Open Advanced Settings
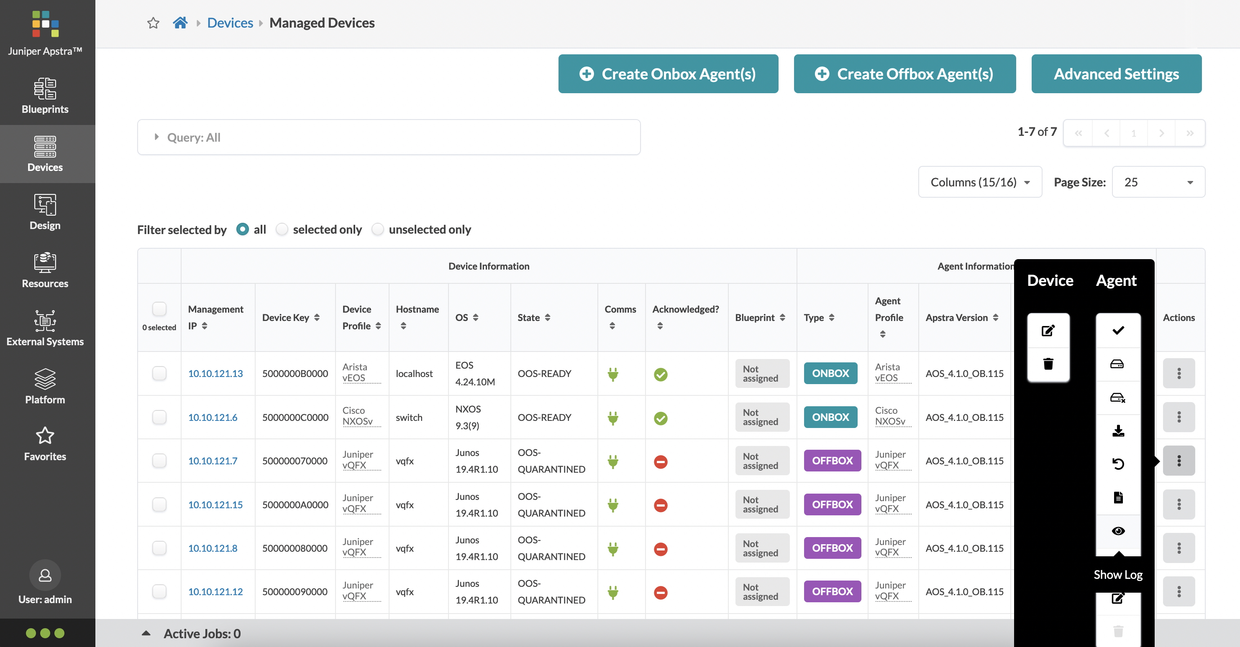The width and height of the screenshot is (1240, 647). 1116,74
